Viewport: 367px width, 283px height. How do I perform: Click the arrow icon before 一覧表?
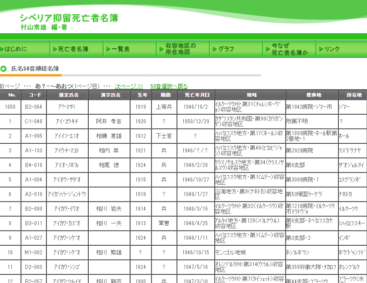point(108,49)
